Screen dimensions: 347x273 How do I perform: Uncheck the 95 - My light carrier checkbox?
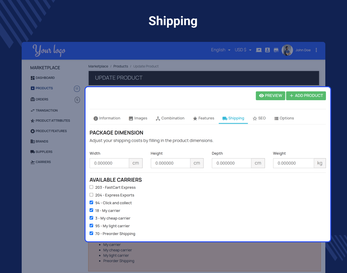click(x=91, y=226)
